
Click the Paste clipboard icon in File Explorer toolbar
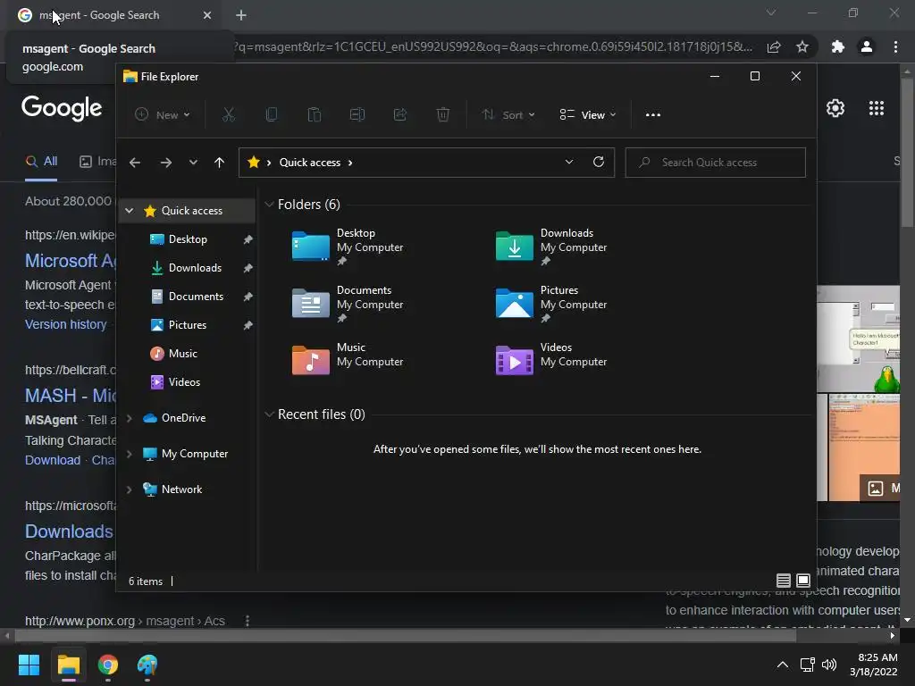(314, 115)
